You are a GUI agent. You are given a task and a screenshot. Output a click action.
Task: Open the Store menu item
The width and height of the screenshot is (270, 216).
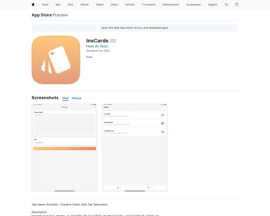(45, 4)
